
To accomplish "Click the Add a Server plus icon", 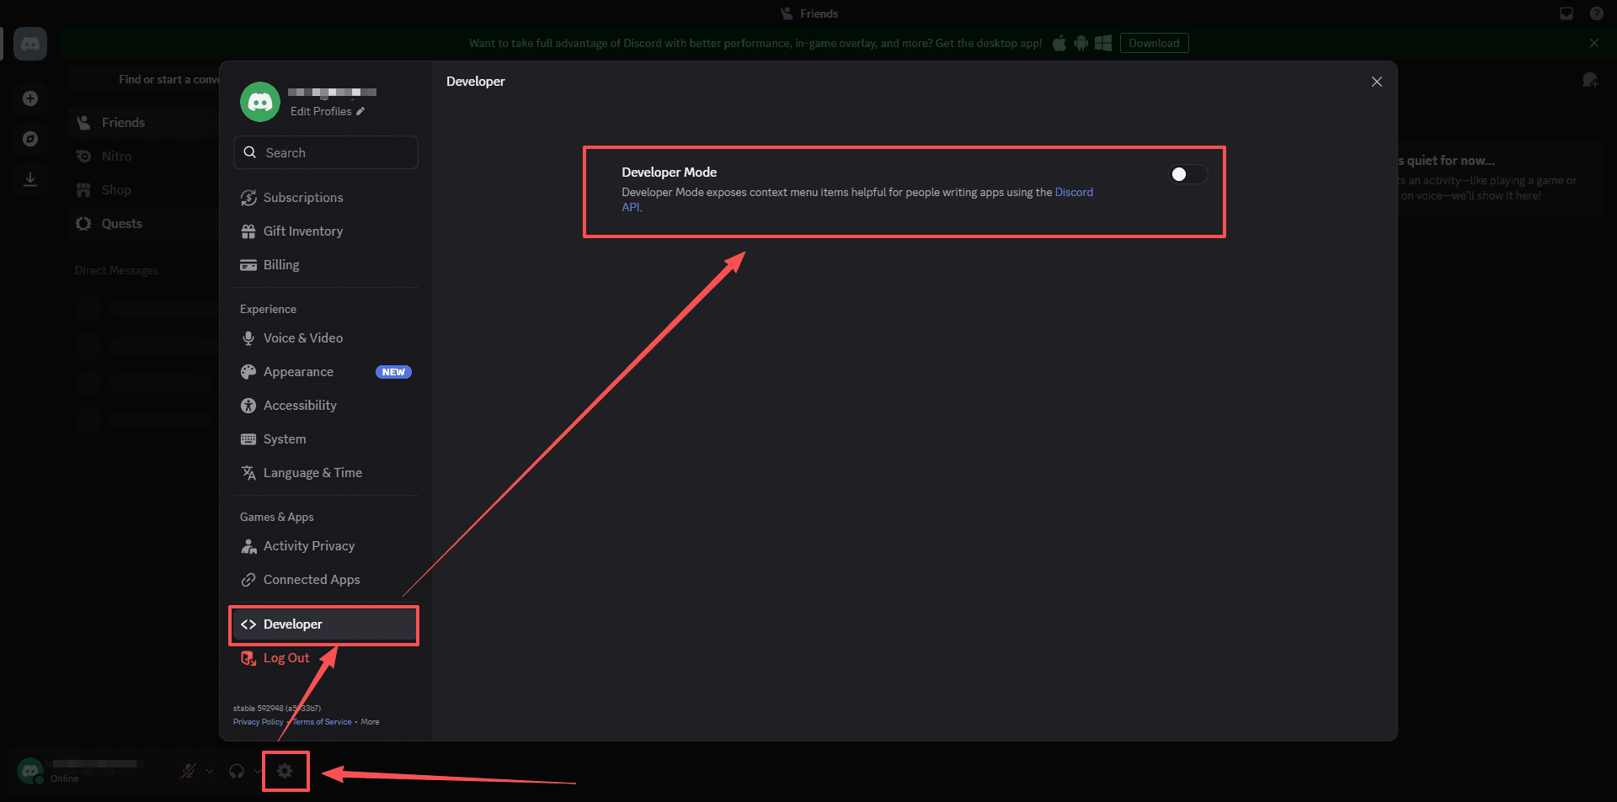I will point(30,98).
